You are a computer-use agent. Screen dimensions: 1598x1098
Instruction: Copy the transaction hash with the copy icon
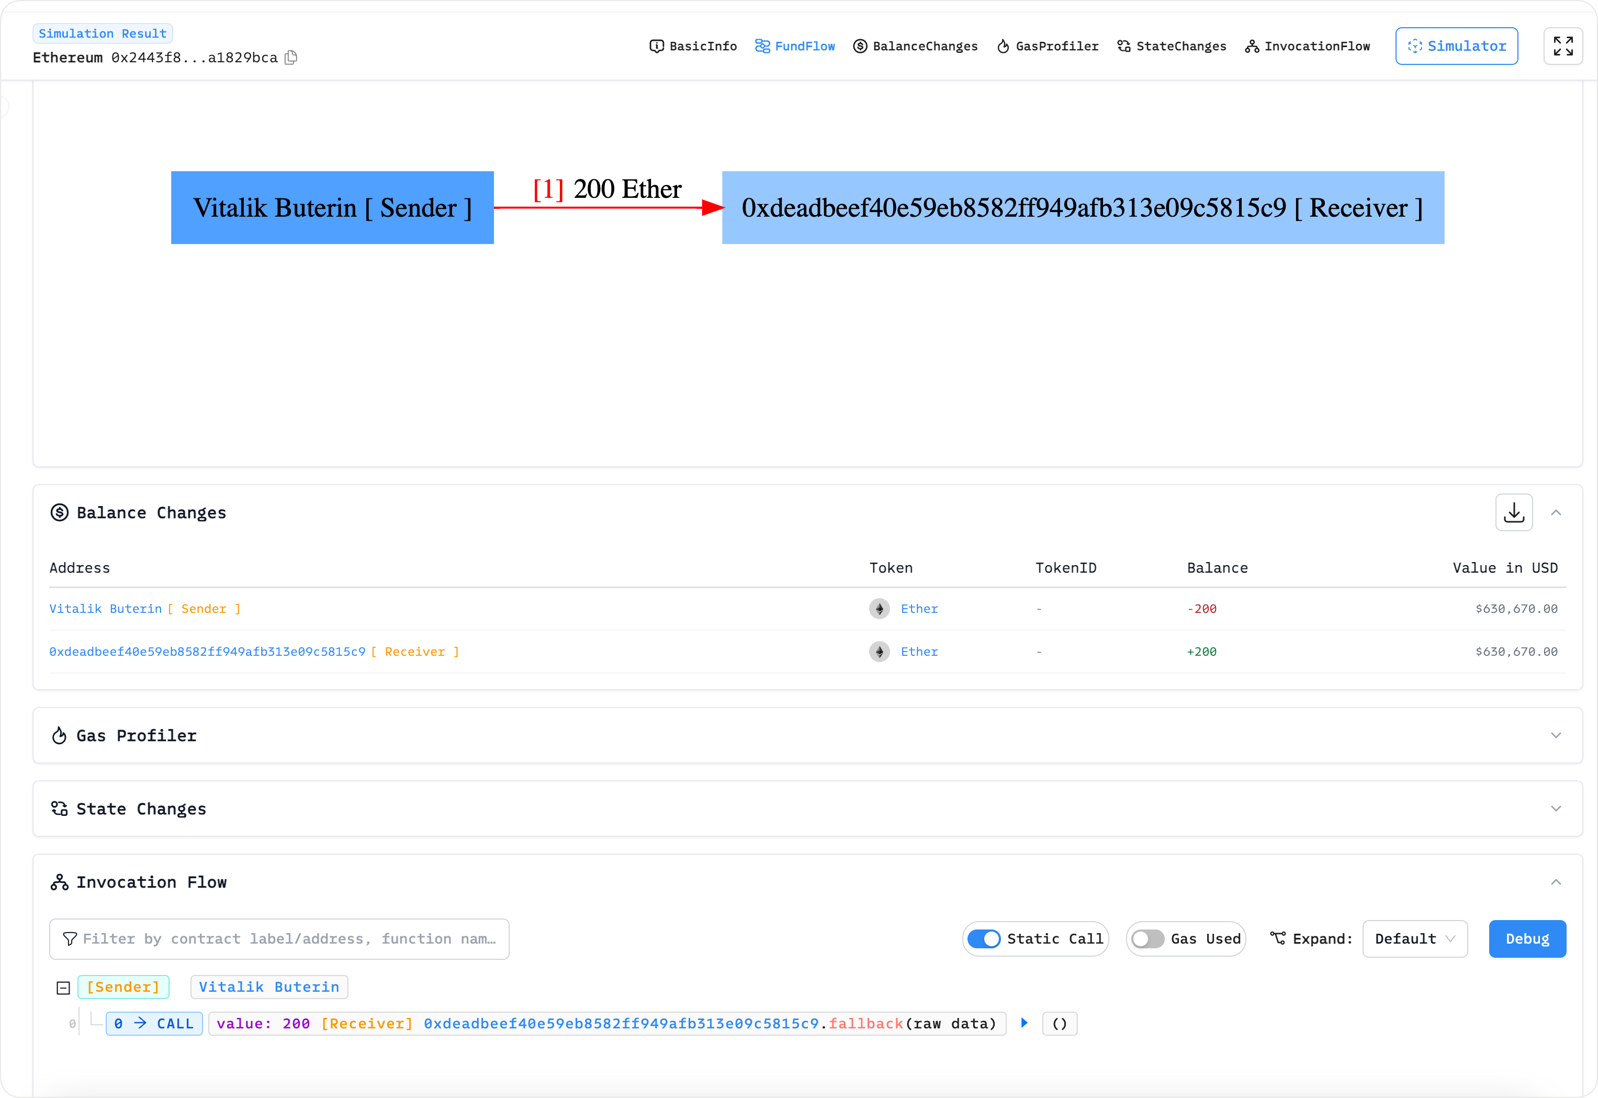point(291,57)
